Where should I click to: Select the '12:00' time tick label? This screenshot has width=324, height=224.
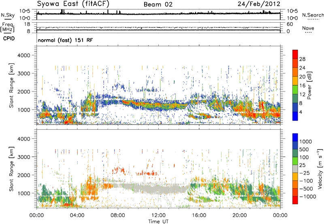pos(158,216)
